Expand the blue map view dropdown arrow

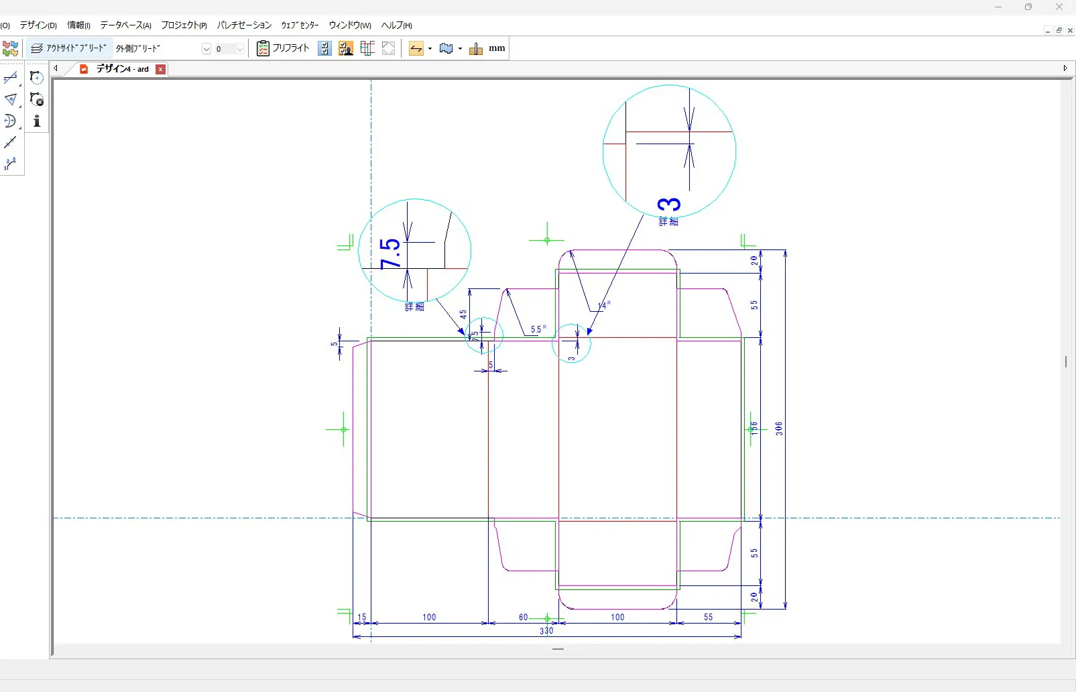(460, 49)
